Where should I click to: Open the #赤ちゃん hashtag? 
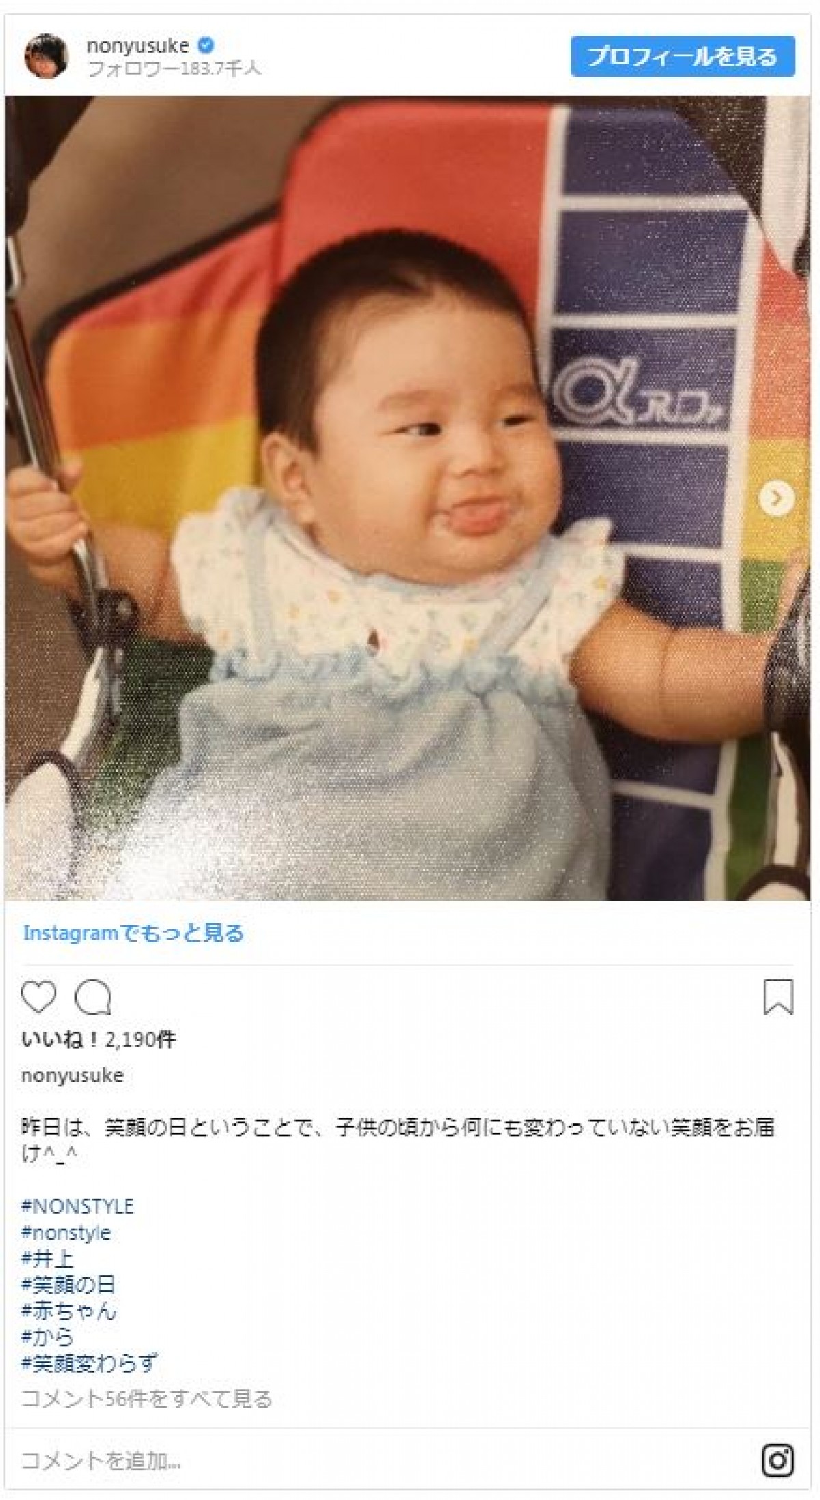pos(69,1311)
